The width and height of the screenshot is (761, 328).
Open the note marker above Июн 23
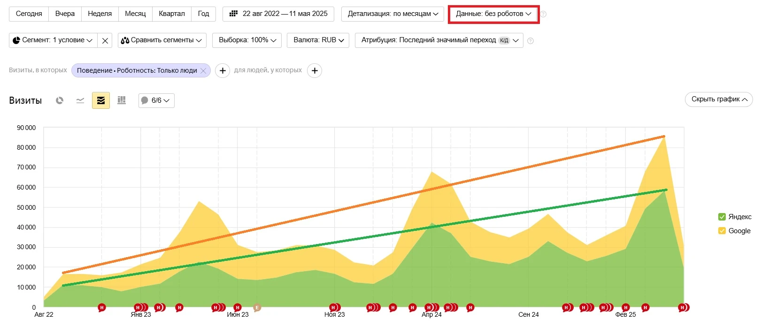[x=237, y=308]
